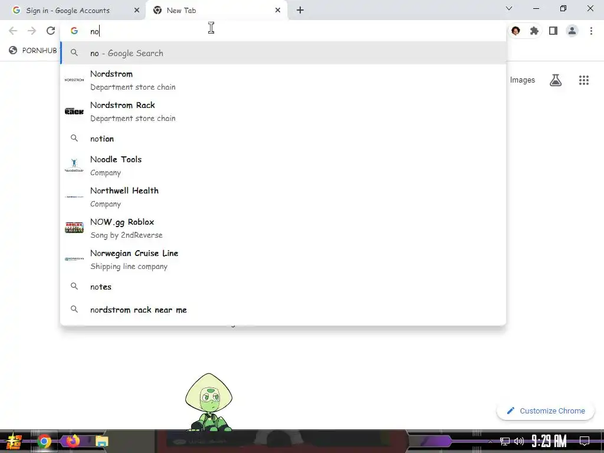Open the bookmark on the bookmarks bar
Image resolution: width=604 pixels, height=453 pixels.
33,51
